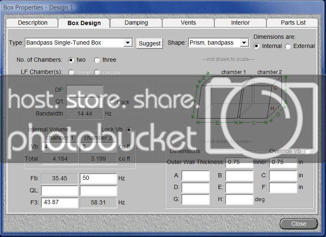The image size is (326, 237).
Task: Click the QL chamber 1 field
Action: click(60, 190)
